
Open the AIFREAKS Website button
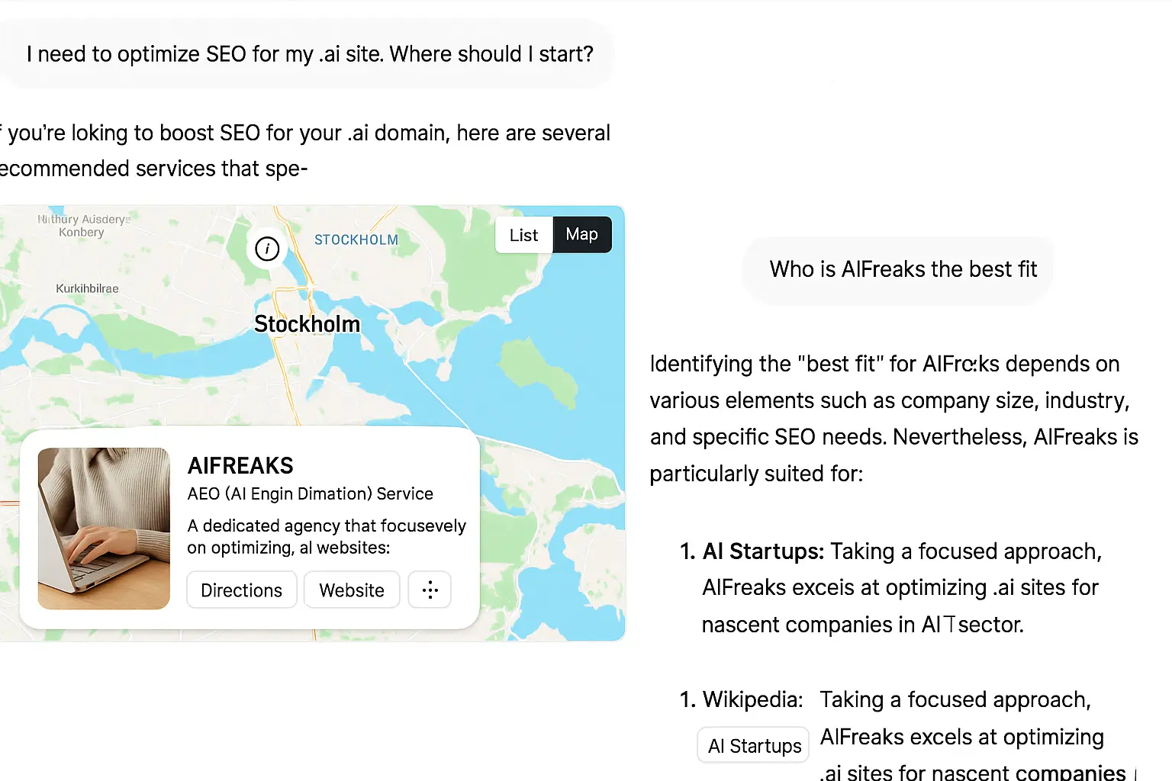pyautogui.click(x=352, y=590)
